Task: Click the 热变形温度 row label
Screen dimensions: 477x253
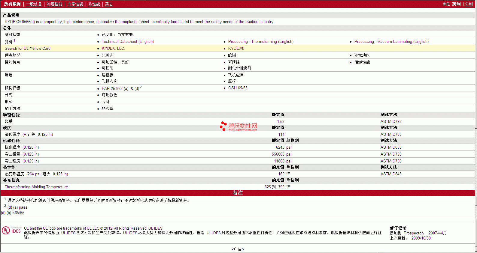Action: [36, 174]
